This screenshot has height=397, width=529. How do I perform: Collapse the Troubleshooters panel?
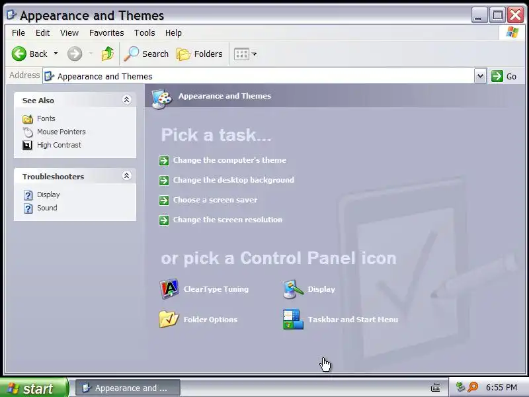click(x=126, y=175)
